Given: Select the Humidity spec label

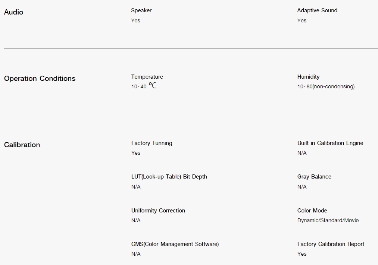Looking at the screenshot, I should (x=308, y=77).
